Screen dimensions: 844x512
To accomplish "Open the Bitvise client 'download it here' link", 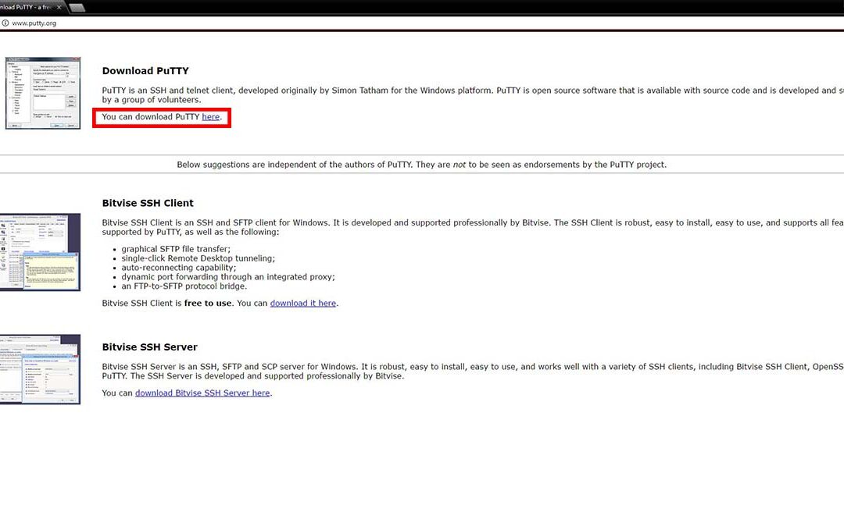I will click(303, 303).
